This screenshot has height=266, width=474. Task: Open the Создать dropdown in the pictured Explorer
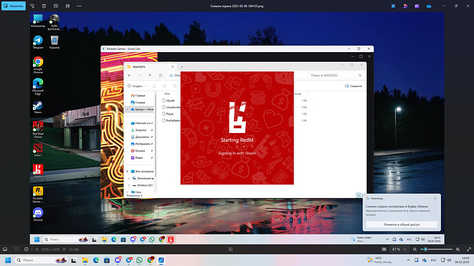point(136,86)
